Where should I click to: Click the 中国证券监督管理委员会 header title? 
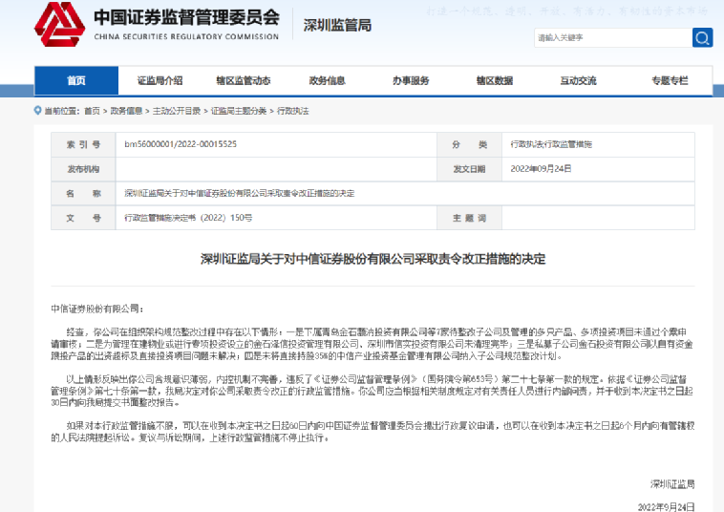pos(186,17)
